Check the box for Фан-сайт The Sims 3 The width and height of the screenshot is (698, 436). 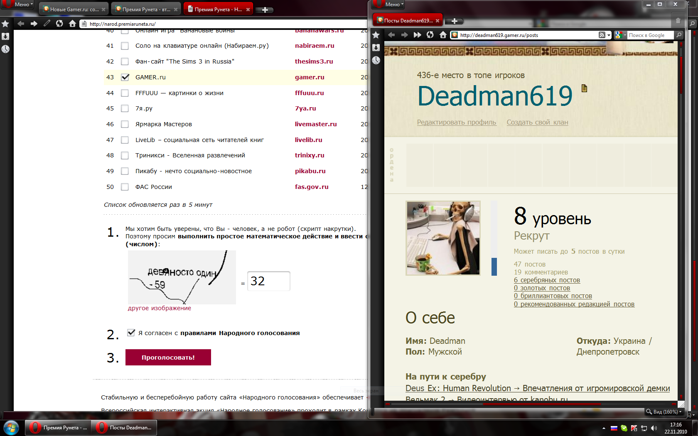click(x=125, y=61)
